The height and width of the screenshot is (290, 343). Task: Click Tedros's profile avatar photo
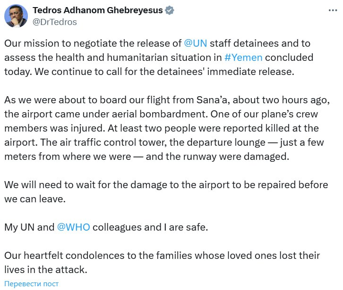pos(16,16)
